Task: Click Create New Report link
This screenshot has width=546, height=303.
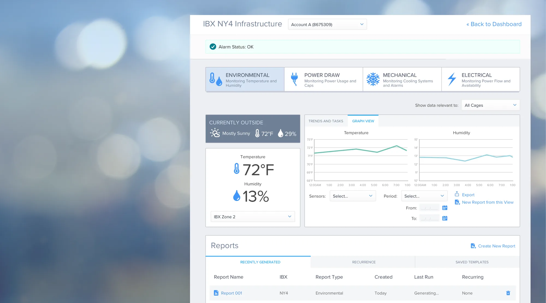Action: pyautogui.click(x=497, y=246)
